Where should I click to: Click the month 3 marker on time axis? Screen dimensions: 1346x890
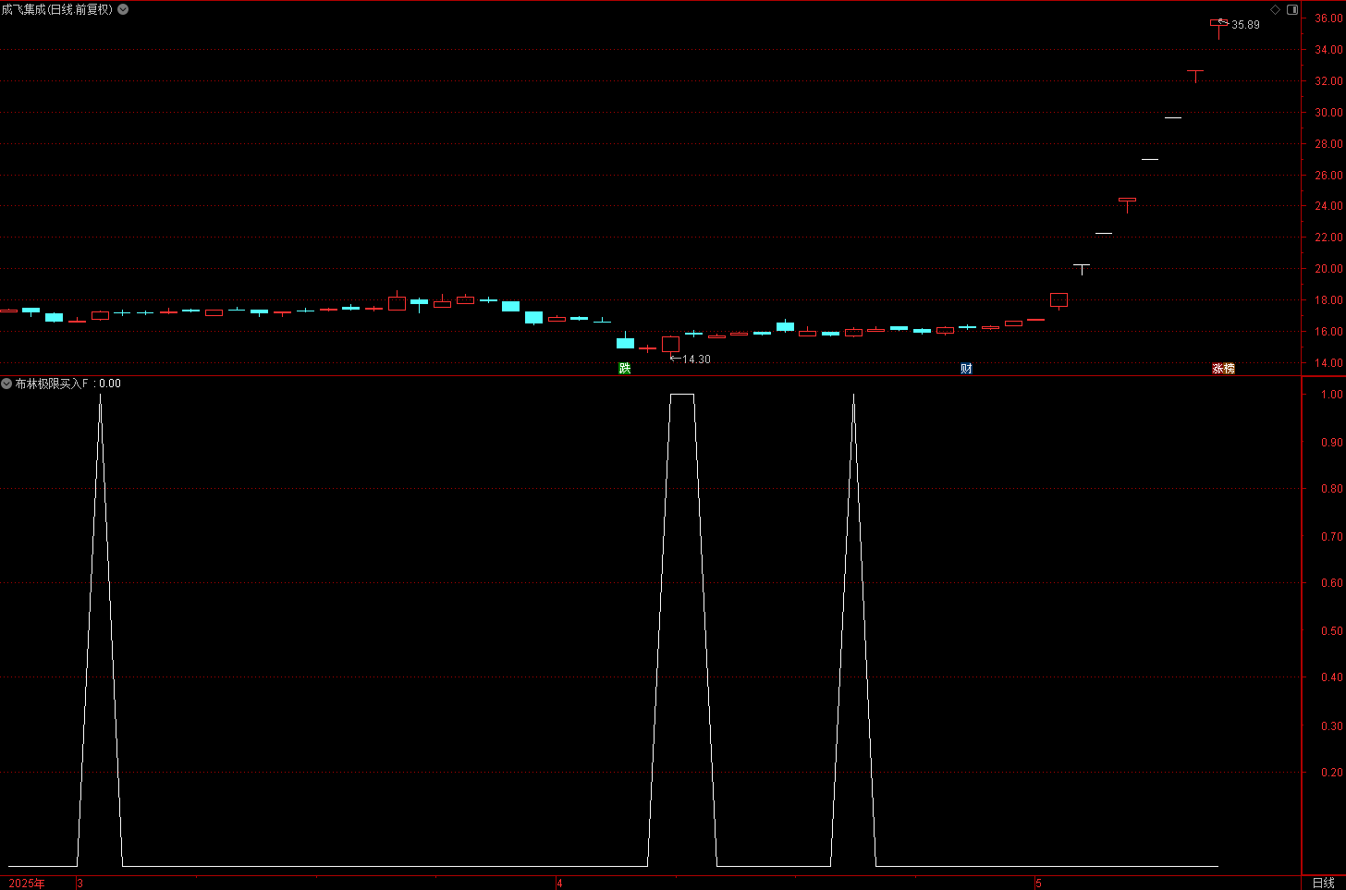coord(80,884)
